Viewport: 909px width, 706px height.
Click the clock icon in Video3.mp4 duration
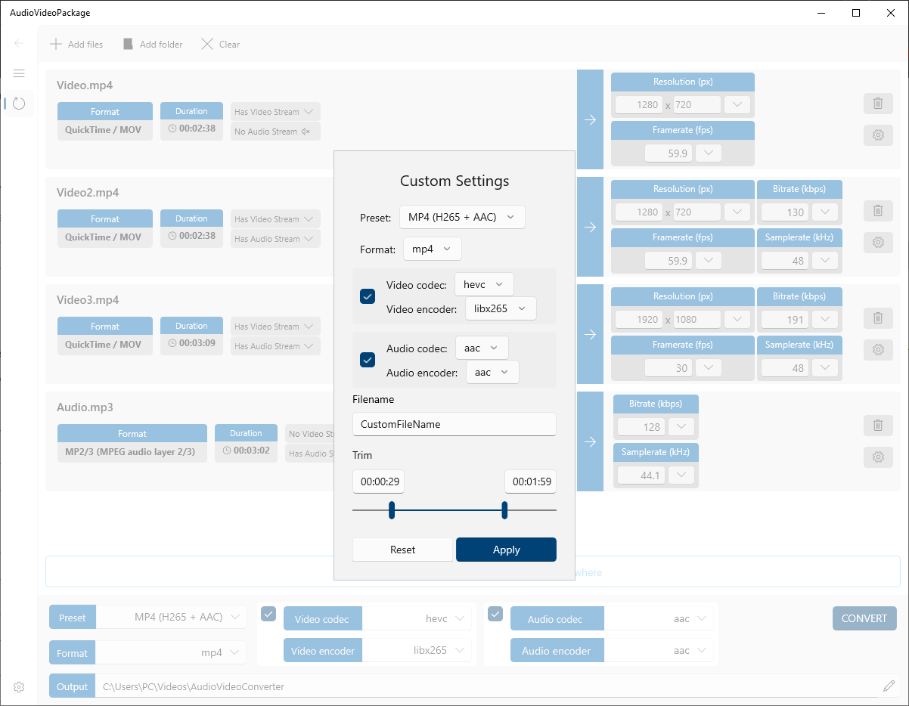pyautogui.click(x=172, y=343)
